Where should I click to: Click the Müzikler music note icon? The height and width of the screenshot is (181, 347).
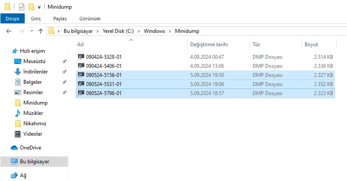click(18, 113)
